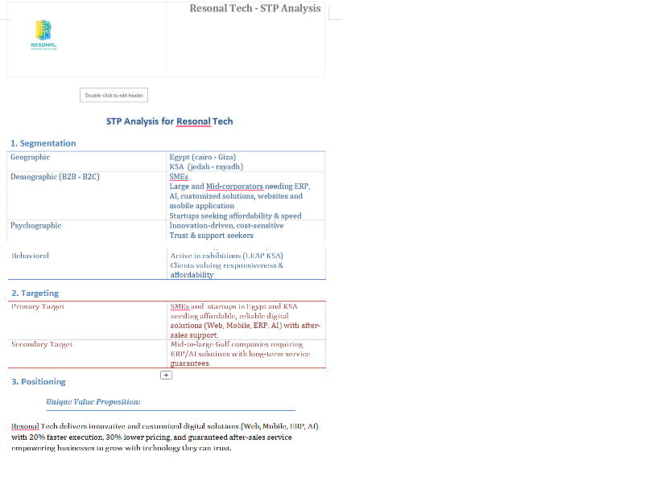Image resolution: width=669 pixels, height=501 pixels.
Task: Click the '3. Positioning' heading
Action: point(39,382)
